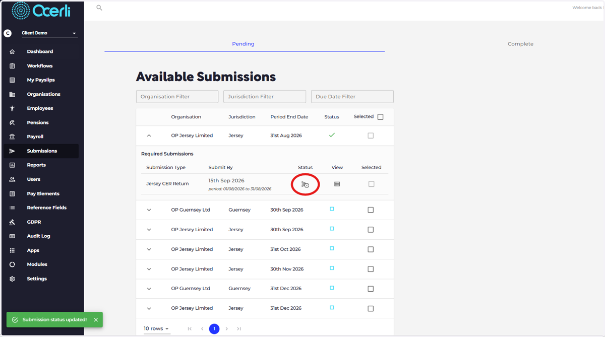Open the Reference Fields menu item label
This screenshot has height=337, width=605.
click(x=46, y=208)
